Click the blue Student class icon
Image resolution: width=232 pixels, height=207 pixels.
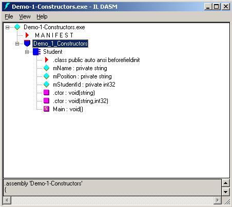click(x=36, y=52)
